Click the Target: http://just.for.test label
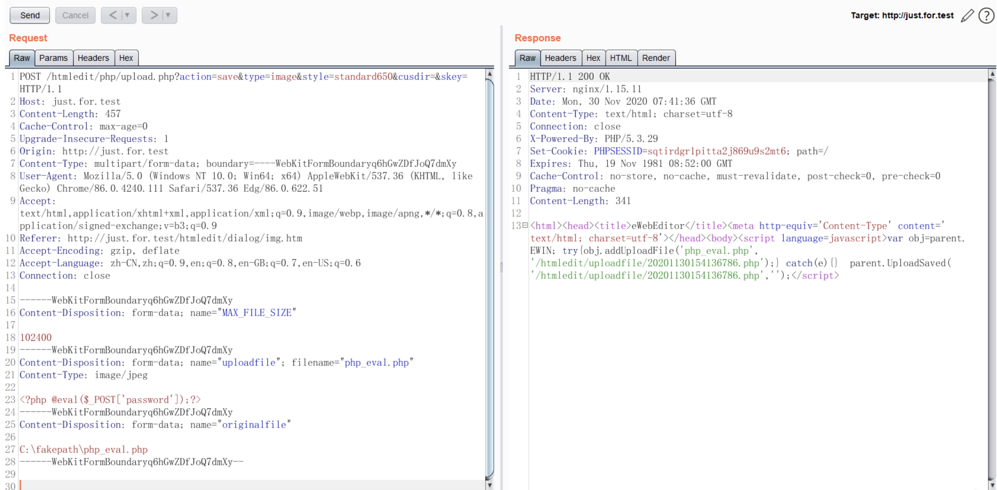This screenshot has height=490, width=997. click(902, 16)
